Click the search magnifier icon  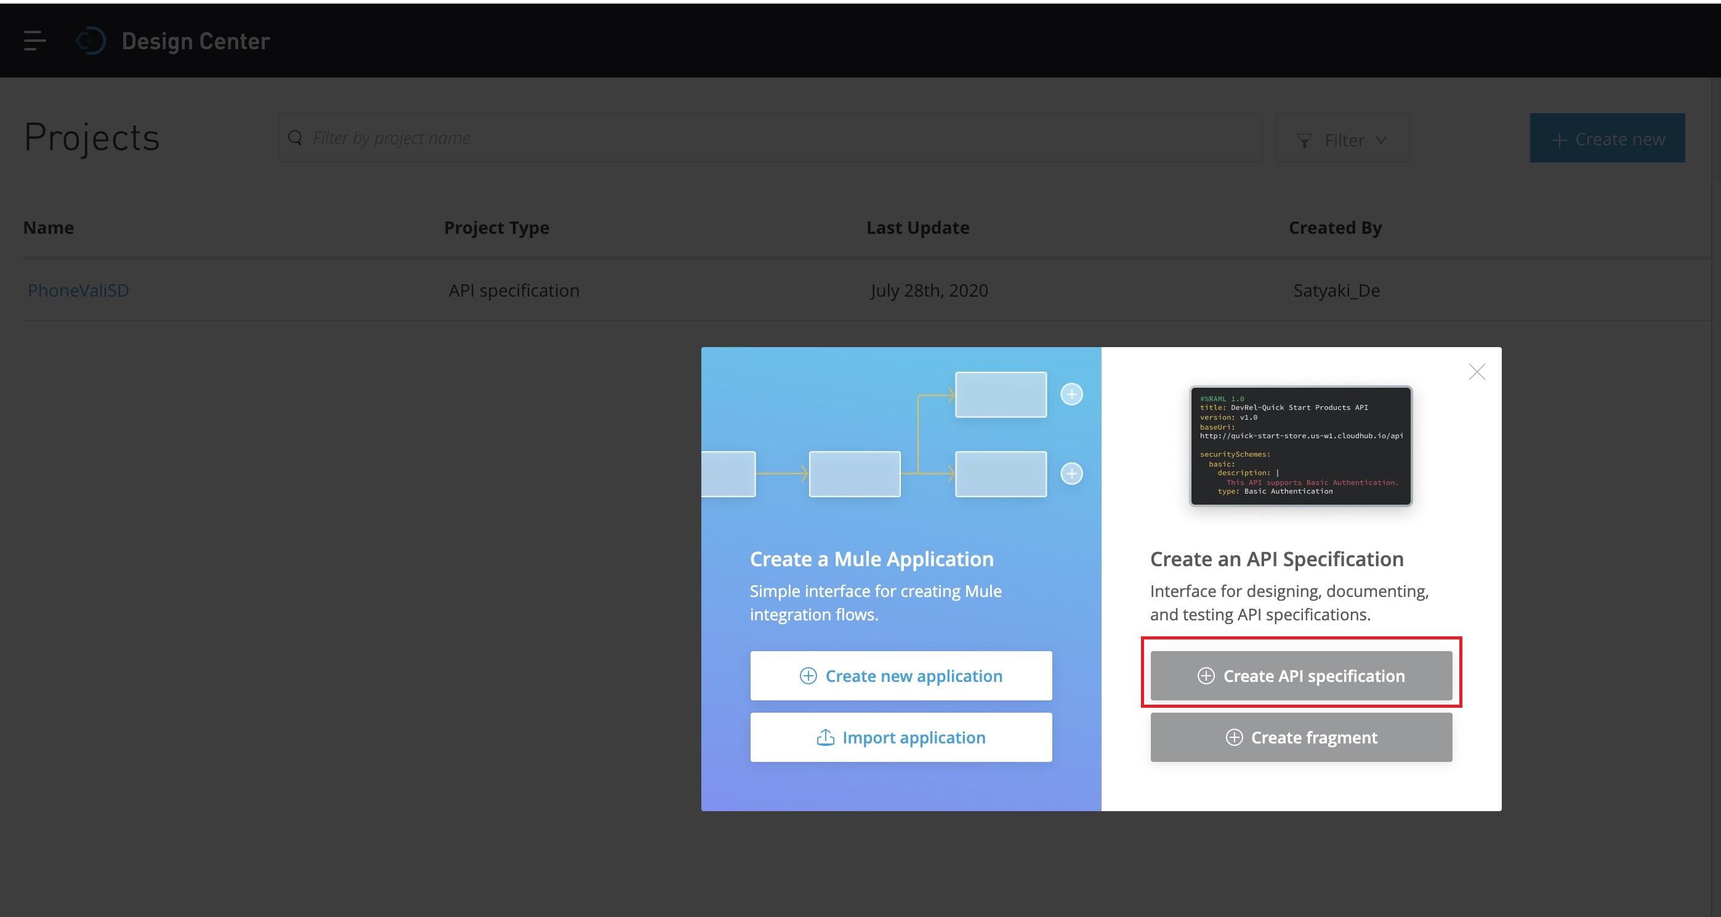tap(294, 138)
